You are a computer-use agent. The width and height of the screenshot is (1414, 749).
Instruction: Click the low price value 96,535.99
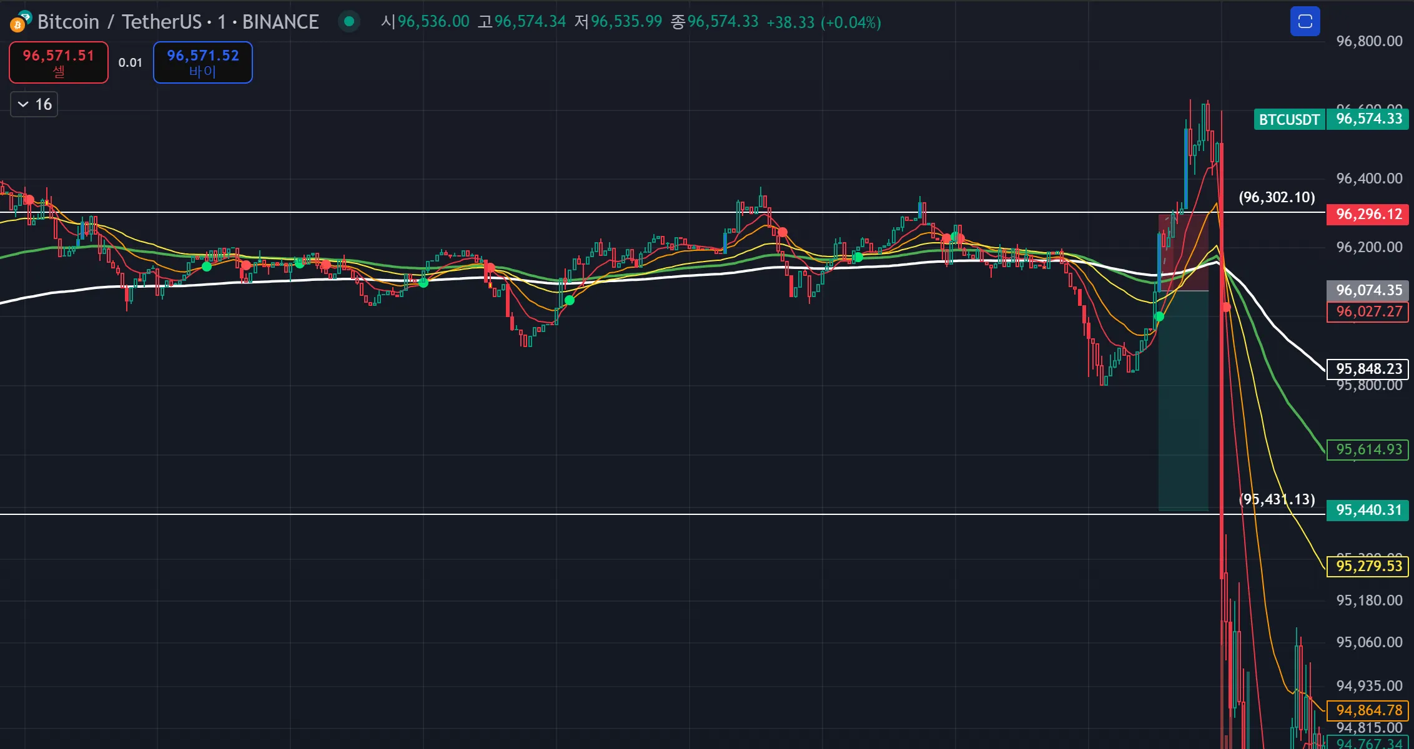tap(626, 22)
